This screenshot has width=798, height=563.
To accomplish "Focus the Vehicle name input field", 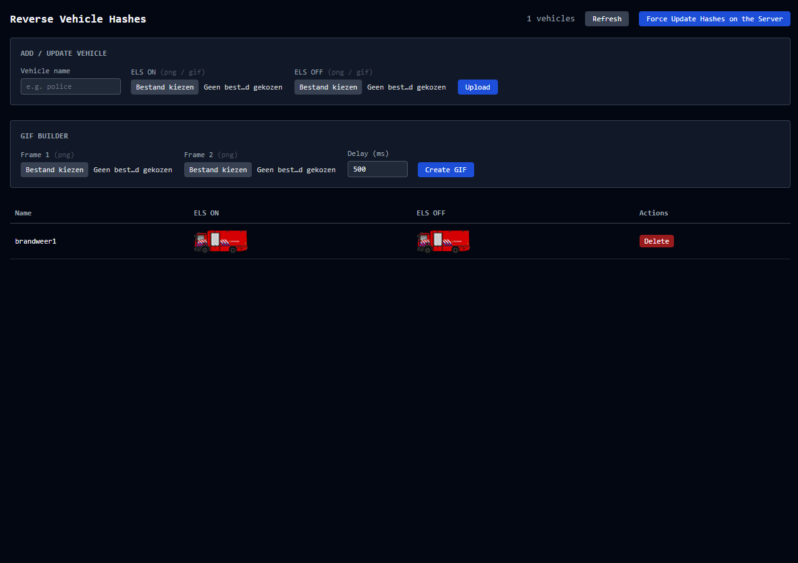I will coord(71,86).
